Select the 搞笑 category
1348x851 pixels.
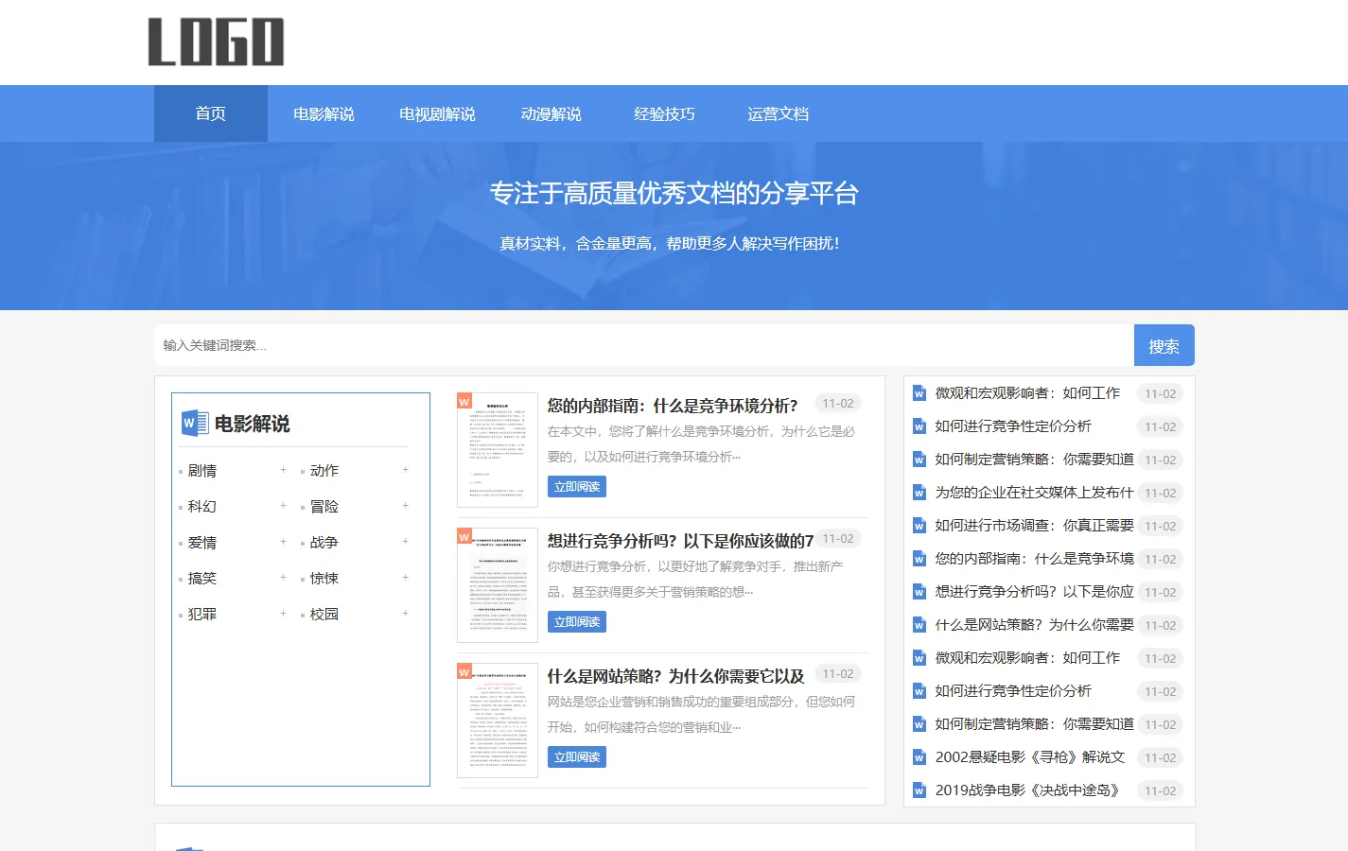pos(202,578)
